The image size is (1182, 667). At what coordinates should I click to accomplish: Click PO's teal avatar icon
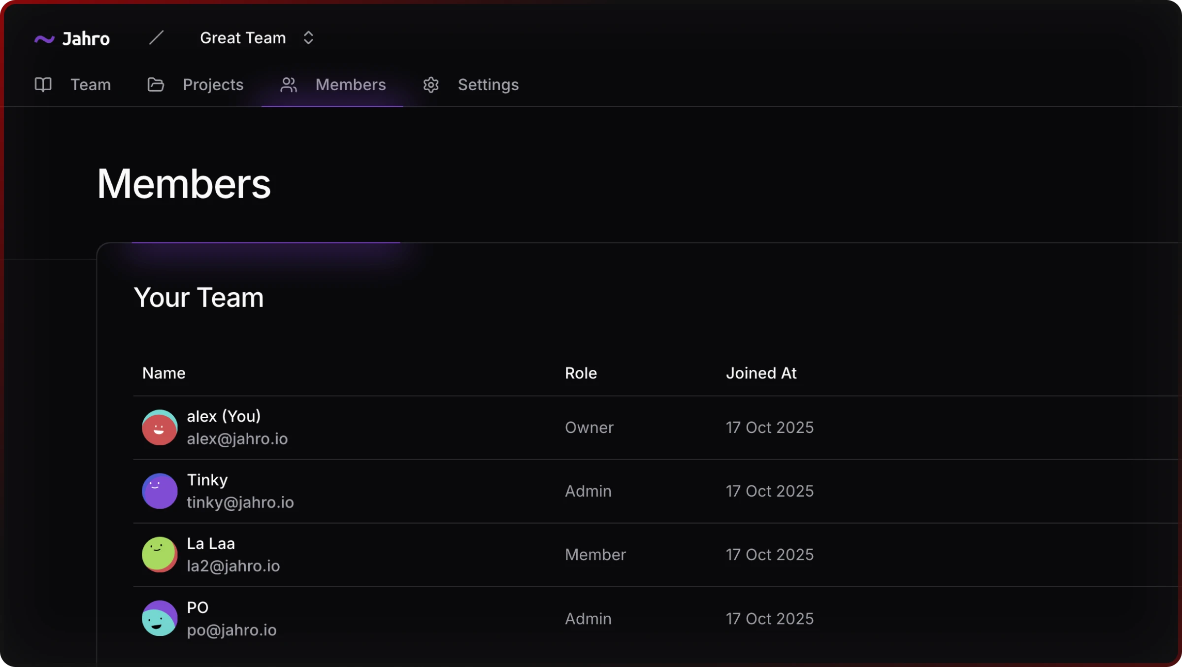coord(160,619)
